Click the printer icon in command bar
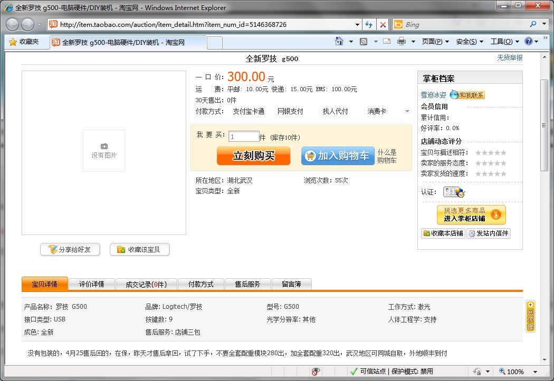Viewport: 554px width, 381px height. [402, 42]
